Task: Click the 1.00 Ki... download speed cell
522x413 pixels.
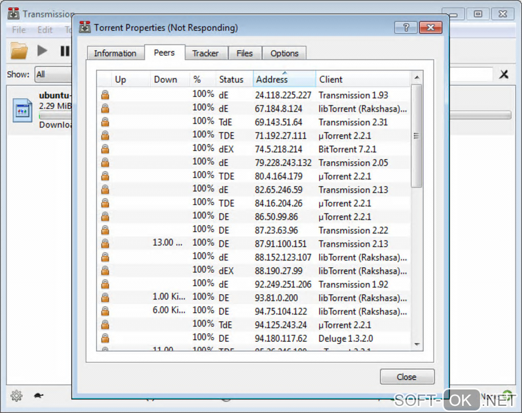Action: point(169,296)
